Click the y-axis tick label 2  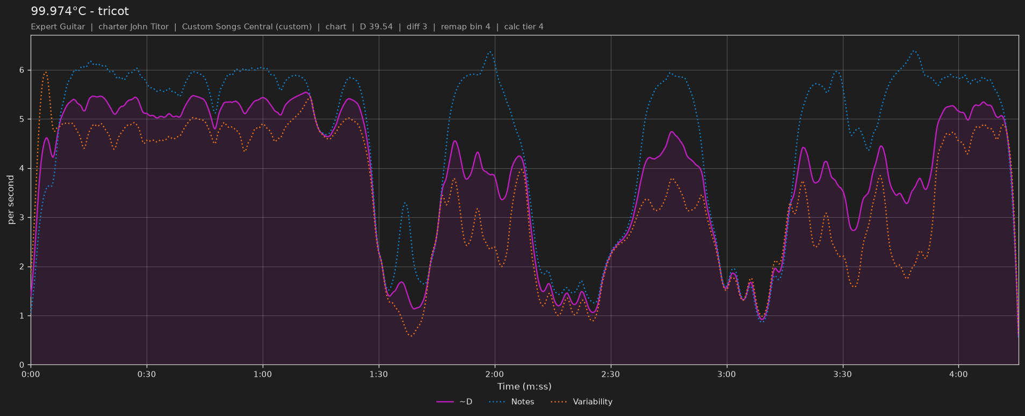(22, 267)
